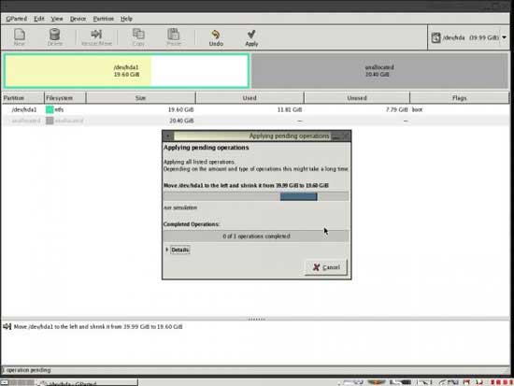Cancel the pending operations dialog
The image size is (514, 386).
326,267
